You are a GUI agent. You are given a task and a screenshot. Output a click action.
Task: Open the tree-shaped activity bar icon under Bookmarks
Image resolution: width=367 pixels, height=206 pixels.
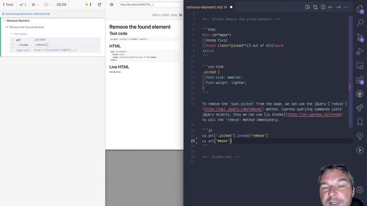point(360,136)
